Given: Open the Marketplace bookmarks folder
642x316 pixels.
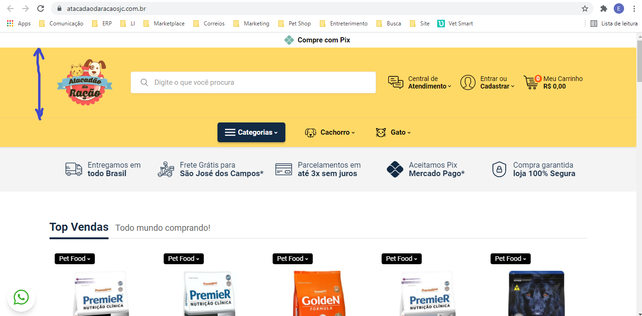Looking at the screenshot, I should 164,24.
